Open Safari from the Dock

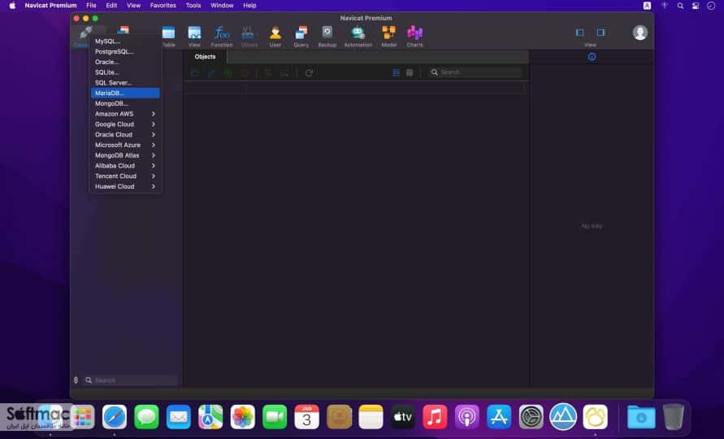coord(115,417)
